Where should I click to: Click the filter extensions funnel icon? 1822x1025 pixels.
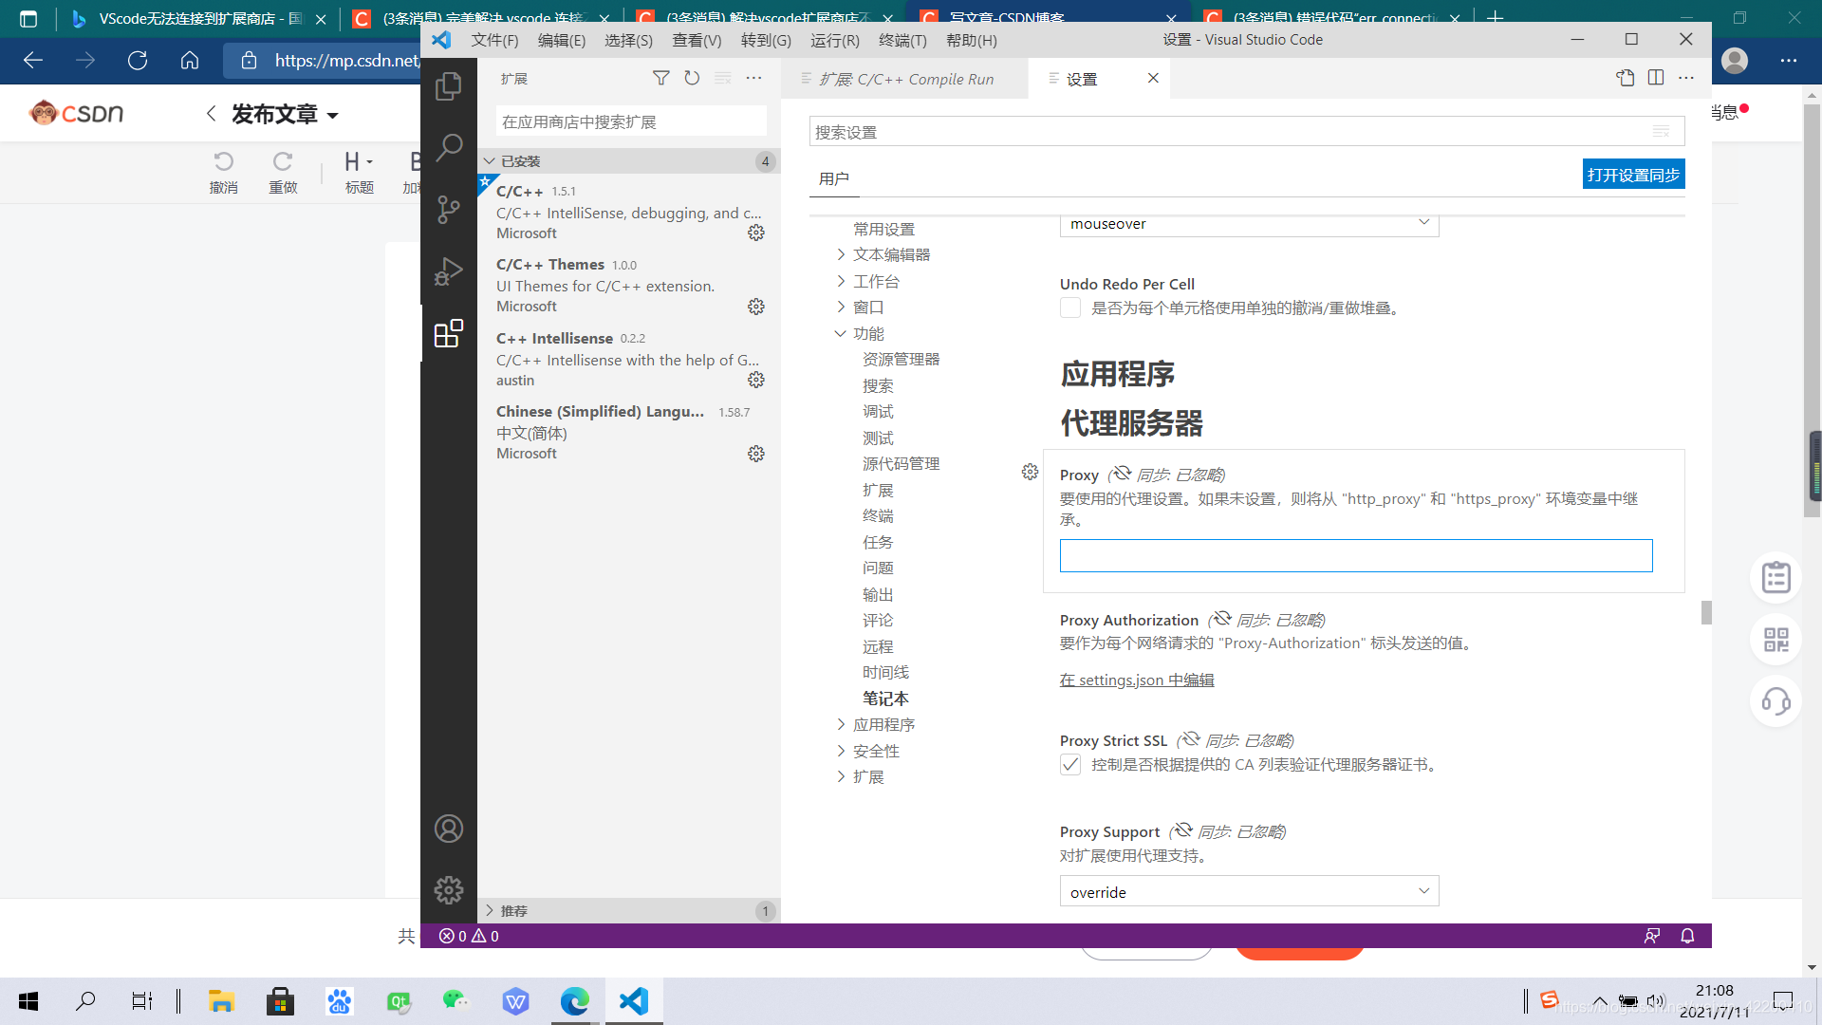(660, 78)
